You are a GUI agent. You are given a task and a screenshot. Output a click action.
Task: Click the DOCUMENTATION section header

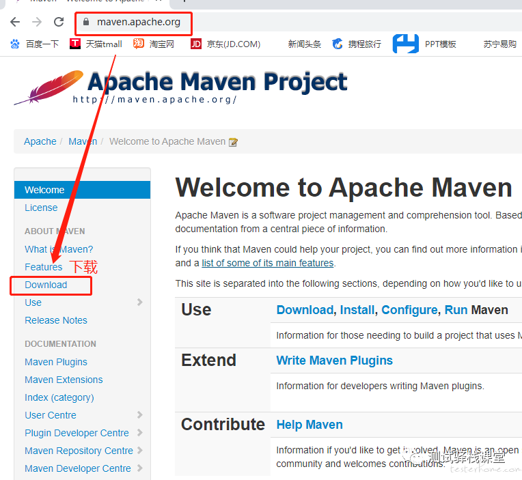click(x=60, y=344)
